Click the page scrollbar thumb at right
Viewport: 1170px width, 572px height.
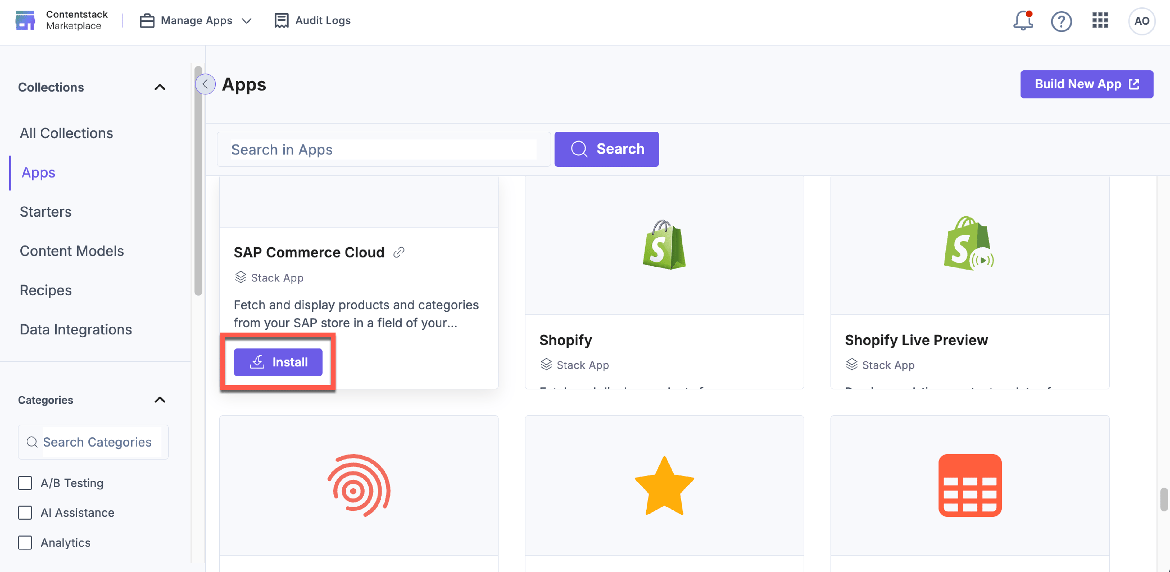(1164, 500)
